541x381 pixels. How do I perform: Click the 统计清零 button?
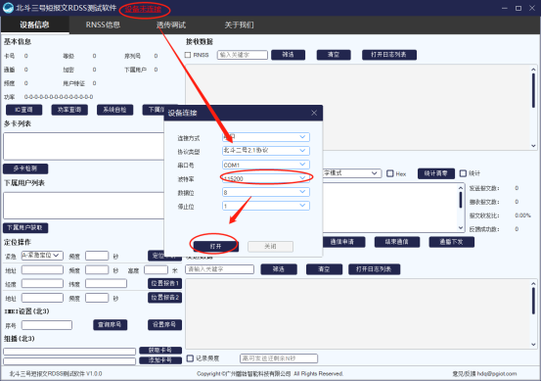[436, 173]
